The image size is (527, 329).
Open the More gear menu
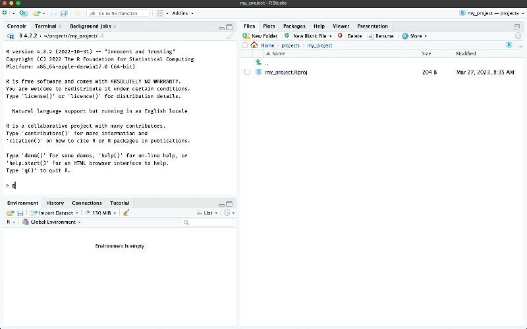pos(414,36)
